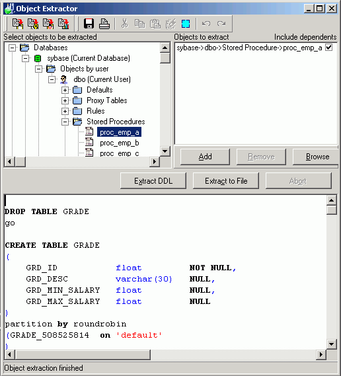Click the Add button

tap(205, 157)
